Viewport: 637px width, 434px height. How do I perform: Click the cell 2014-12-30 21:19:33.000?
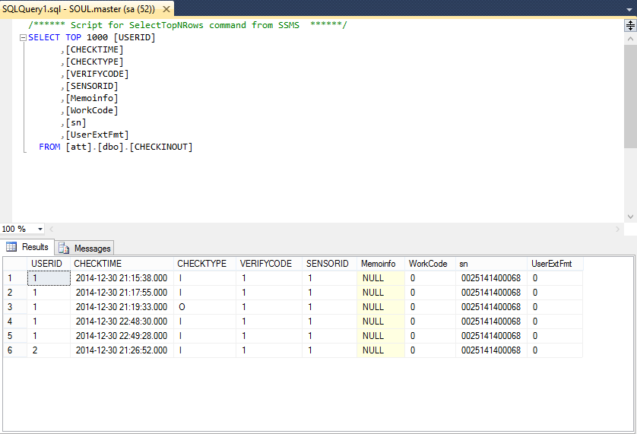[122, 307]
